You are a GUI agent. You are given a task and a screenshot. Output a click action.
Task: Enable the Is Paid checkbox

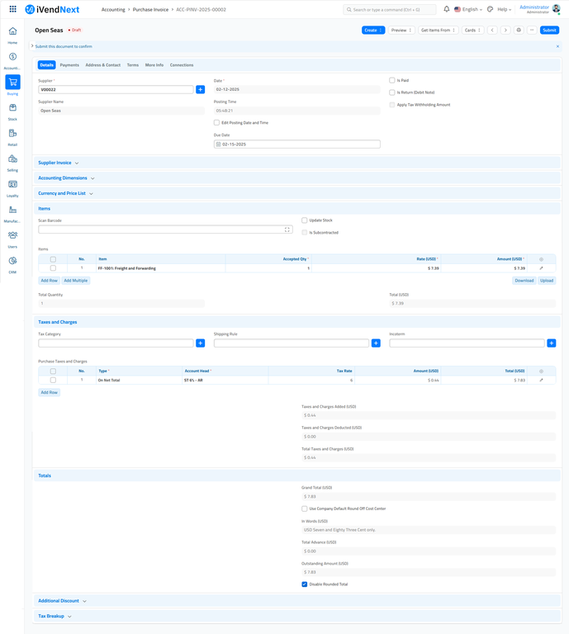[392, 80]
